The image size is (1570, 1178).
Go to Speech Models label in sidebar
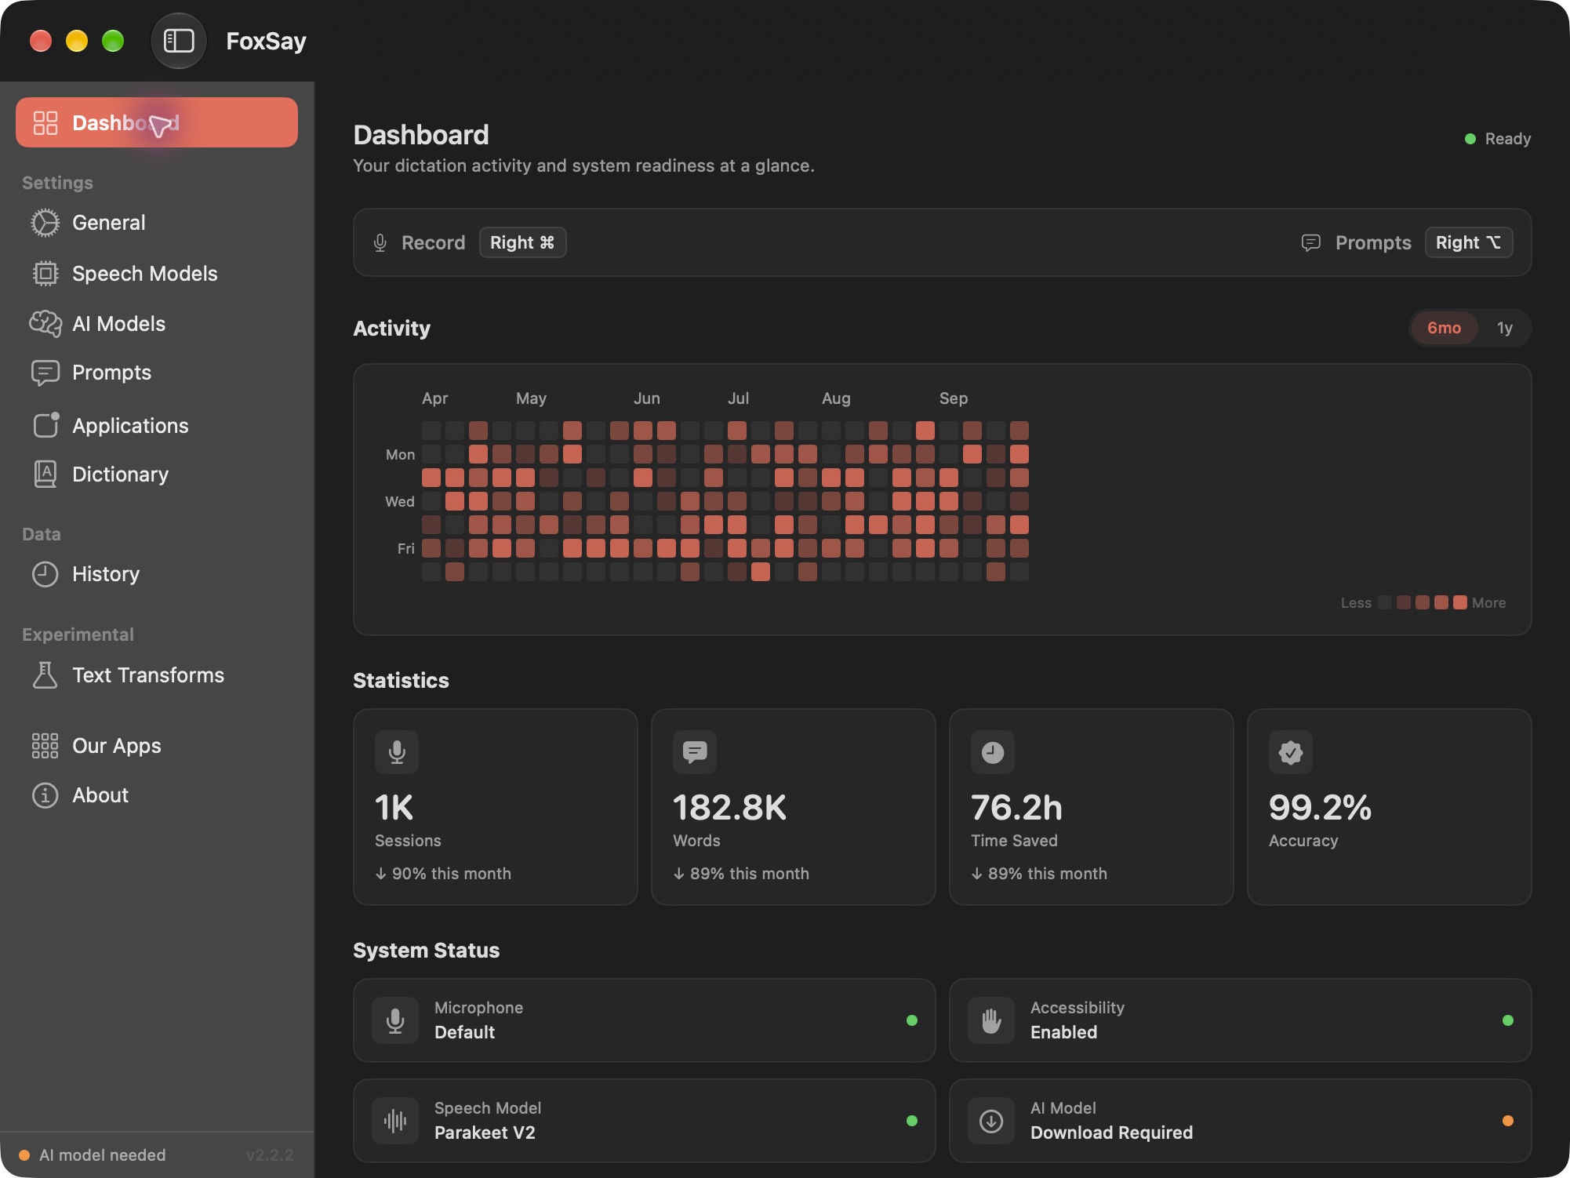145,274
